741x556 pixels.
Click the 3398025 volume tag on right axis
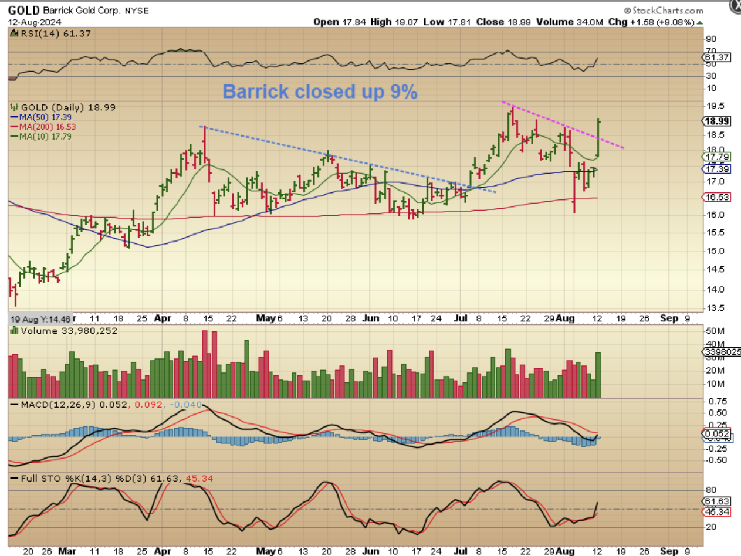coord(722,352)
